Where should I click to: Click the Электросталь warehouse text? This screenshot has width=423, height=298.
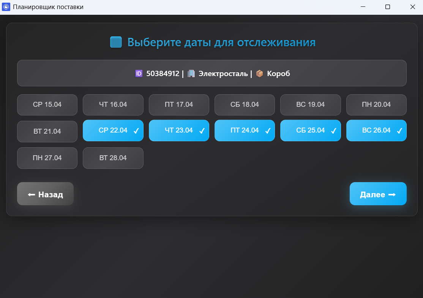223,73
